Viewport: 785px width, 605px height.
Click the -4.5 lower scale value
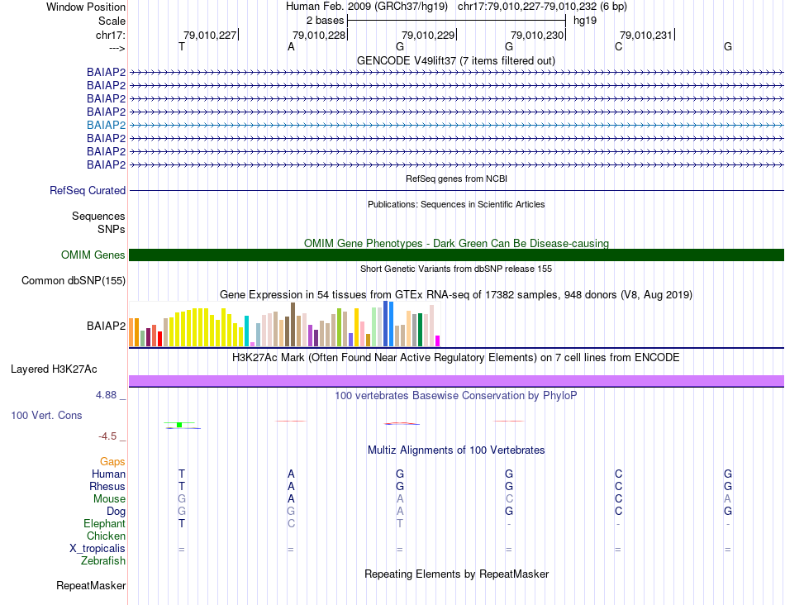[x=107, y=436]
